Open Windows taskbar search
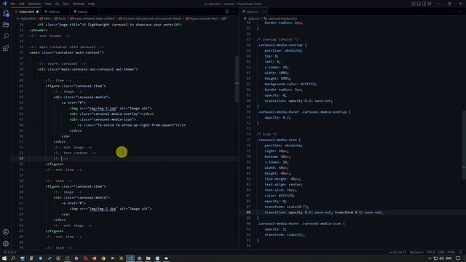This screenshot has width=466, height=262. (x=13, y=258)
